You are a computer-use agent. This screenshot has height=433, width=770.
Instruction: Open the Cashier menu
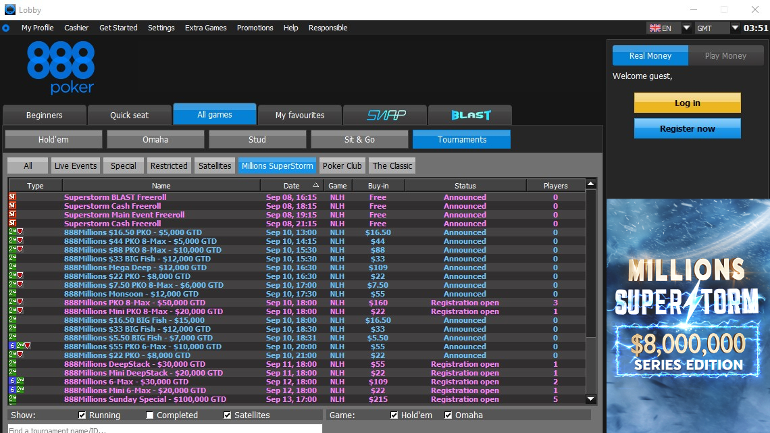(76, 28)
